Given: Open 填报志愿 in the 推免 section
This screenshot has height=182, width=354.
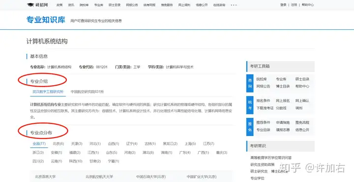Looking at the screenshot, I should (283, 130).
